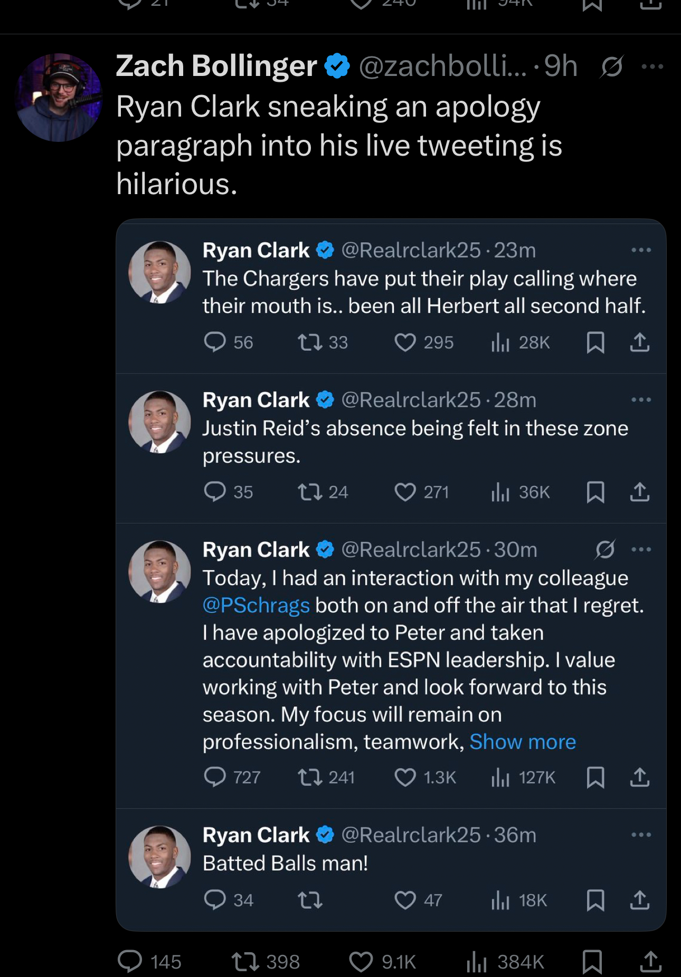The image size is (681, 977).
Task: Like Zach Bollinger's post with 9.1K likes
Action: click(362, 962)
